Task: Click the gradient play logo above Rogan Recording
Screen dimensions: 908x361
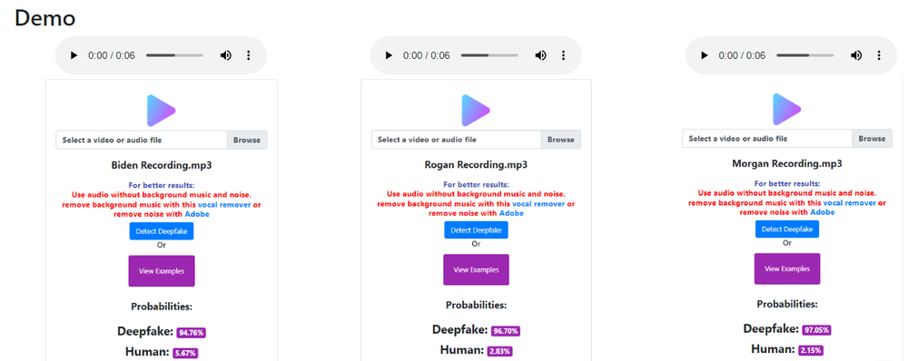Action: (x=476, y=110)
